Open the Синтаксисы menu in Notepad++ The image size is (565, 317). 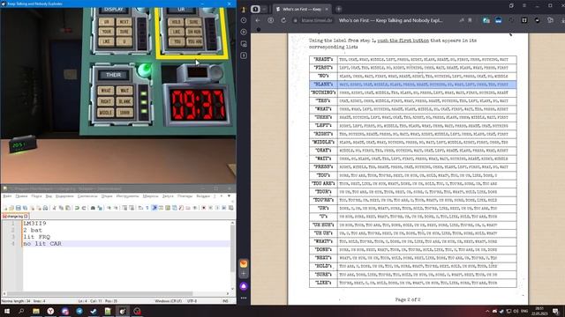coord(87,196)
